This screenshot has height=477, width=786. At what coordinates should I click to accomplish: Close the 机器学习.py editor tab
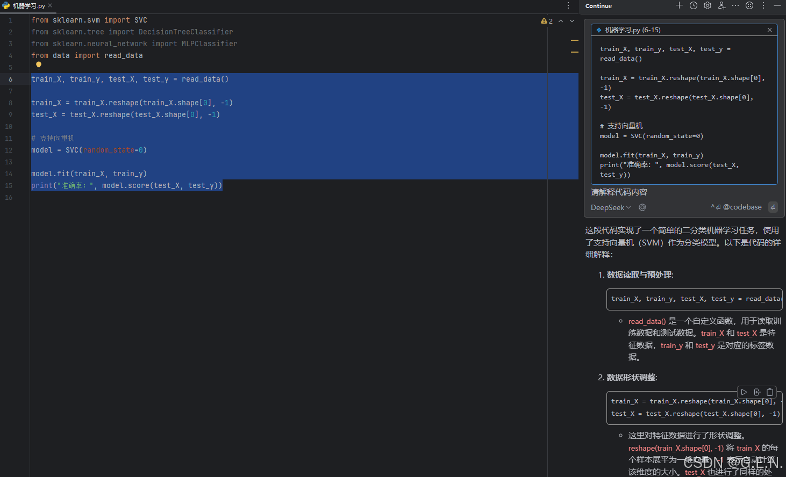(50, 5)
